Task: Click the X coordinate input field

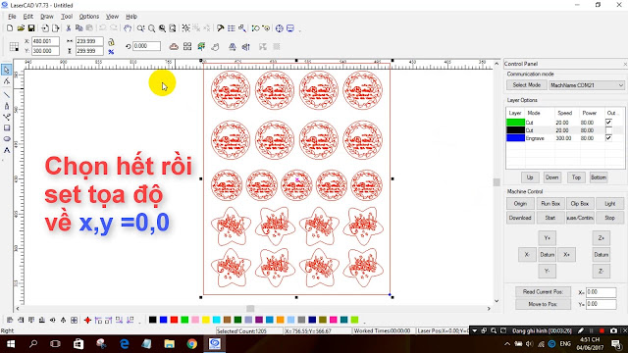Action: click(x=46, y=41)
